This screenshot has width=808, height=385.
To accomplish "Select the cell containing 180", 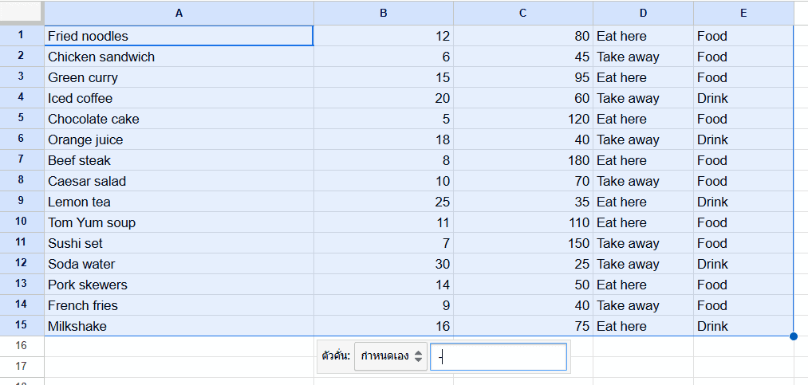I will 523,160.
